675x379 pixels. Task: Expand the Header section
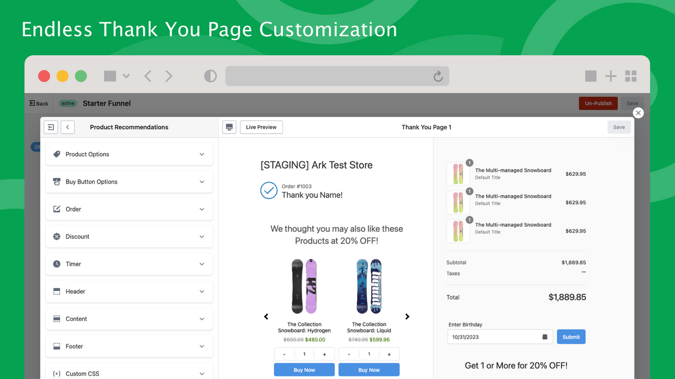point(201,291)
